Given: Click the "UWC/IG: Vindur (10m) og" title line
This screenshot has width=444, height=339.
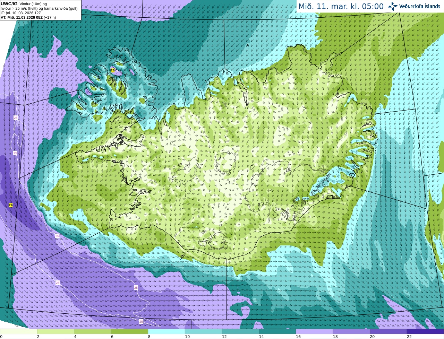Looking at the screenshot, I should click(x=24, y=4).
